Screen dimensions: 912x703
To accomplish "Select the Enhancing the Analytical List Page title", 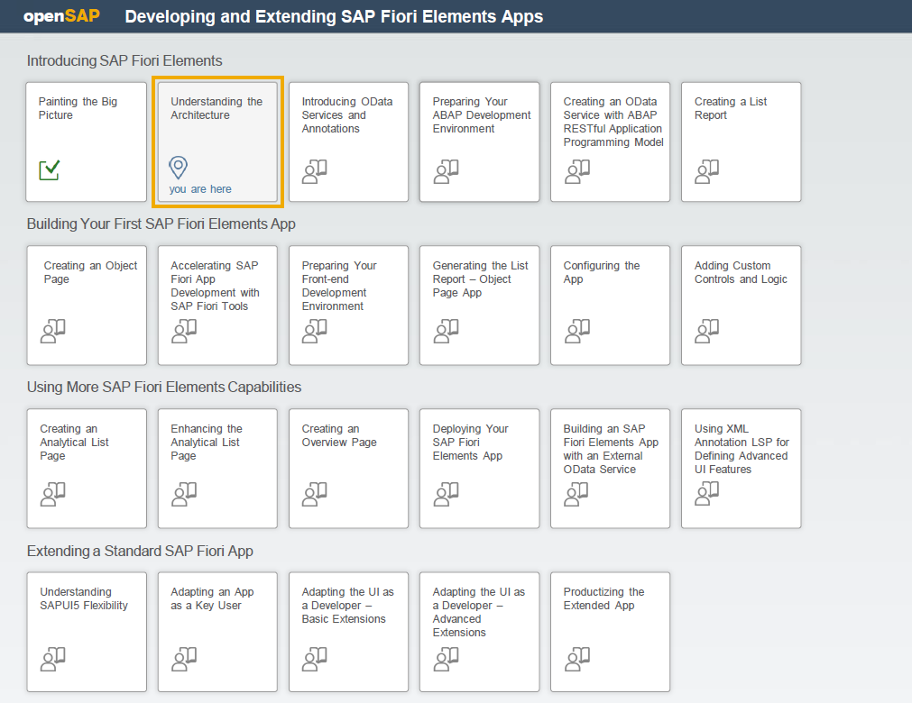I will 206,443.
